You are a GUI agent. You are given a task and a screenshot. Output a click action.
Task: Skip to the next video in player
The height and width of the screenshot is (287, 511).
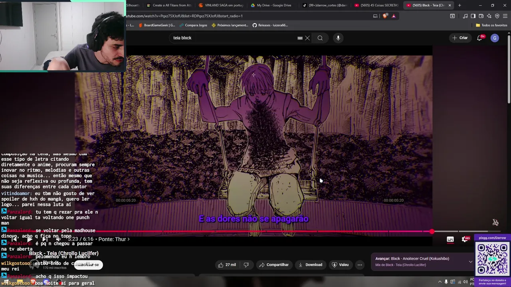pos(44,239)
